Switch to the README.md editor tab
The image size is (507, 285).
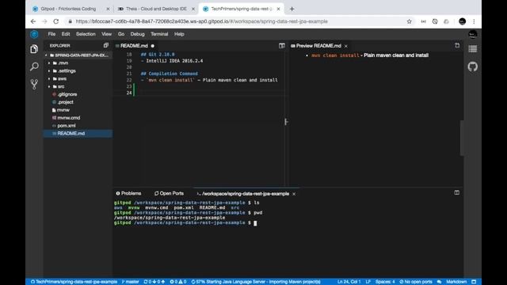(134, 46)
